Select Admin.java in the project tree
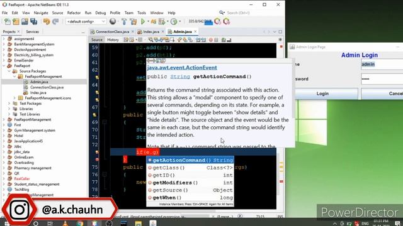 click(39, 82)
